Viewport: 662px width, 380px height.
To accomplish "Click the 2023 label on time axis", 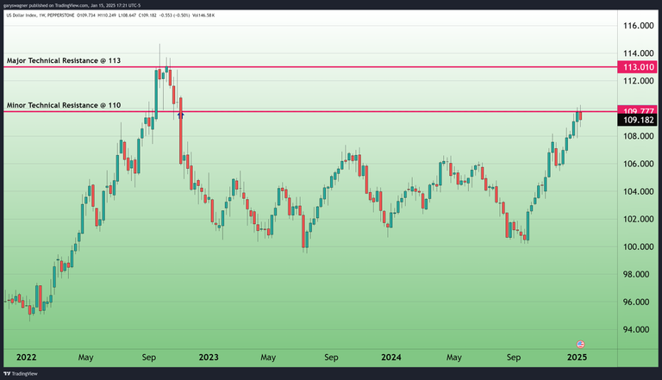I will tap(208, 357).
